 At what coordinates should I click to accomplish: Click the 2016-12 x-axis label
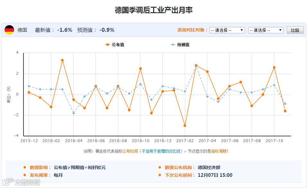click(163, 141)
